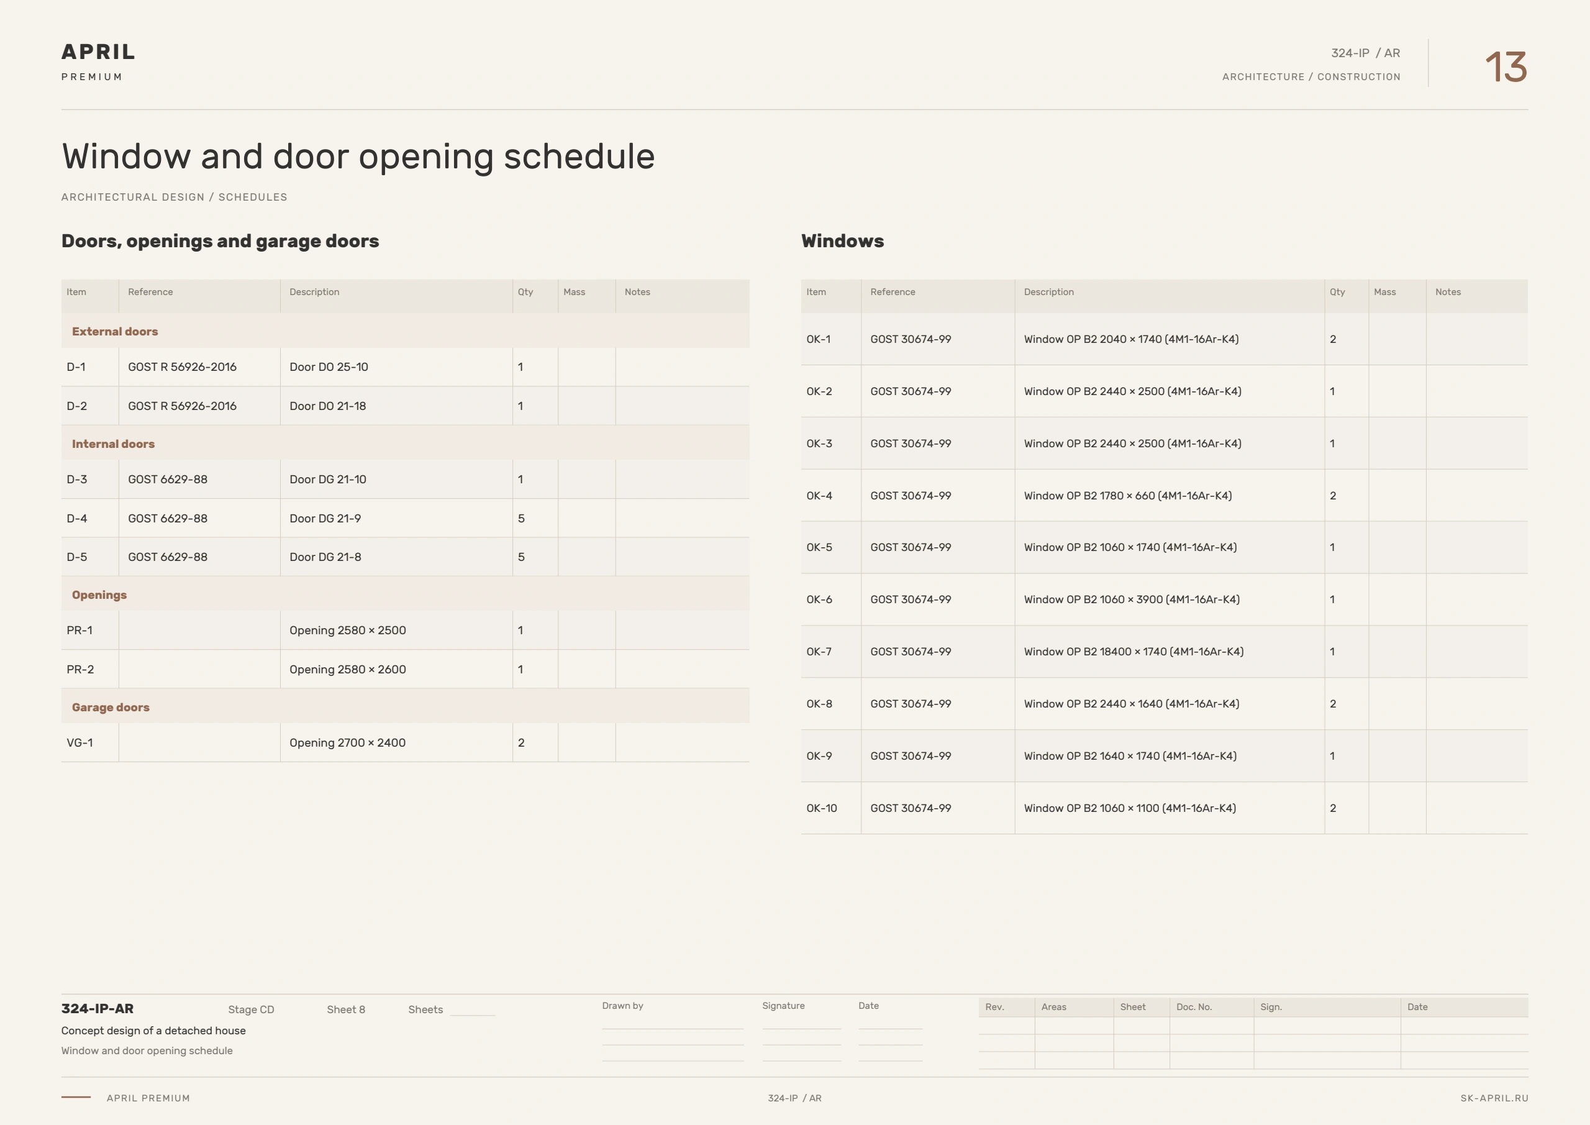Click the OK-1 window item cell
The image size is (1590, 1125).
(831, 339)
